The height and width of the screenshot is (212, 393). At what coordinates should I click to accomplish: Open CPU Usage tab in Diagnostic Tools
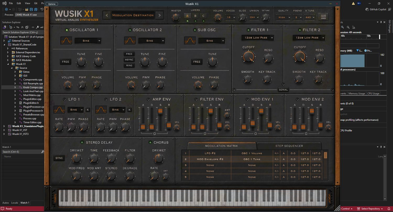pyautogui.click(x=373, y=93)
